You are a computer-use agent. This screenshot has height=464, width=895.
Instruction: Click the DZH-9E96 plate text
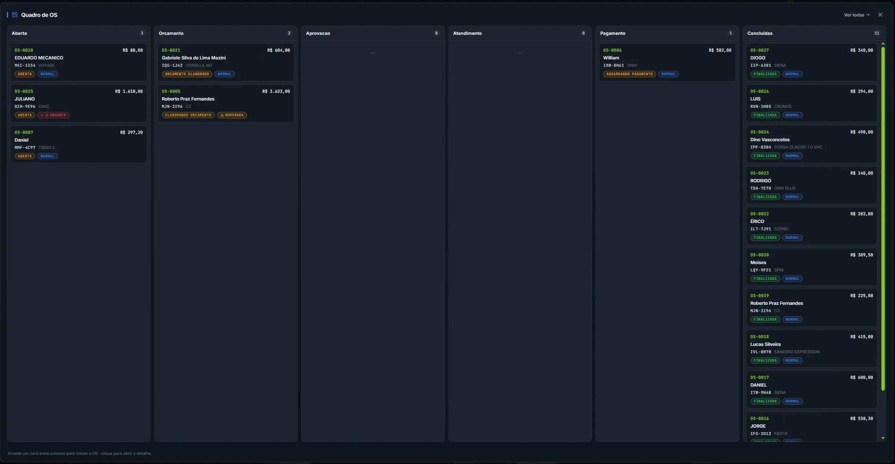point(25,106)
